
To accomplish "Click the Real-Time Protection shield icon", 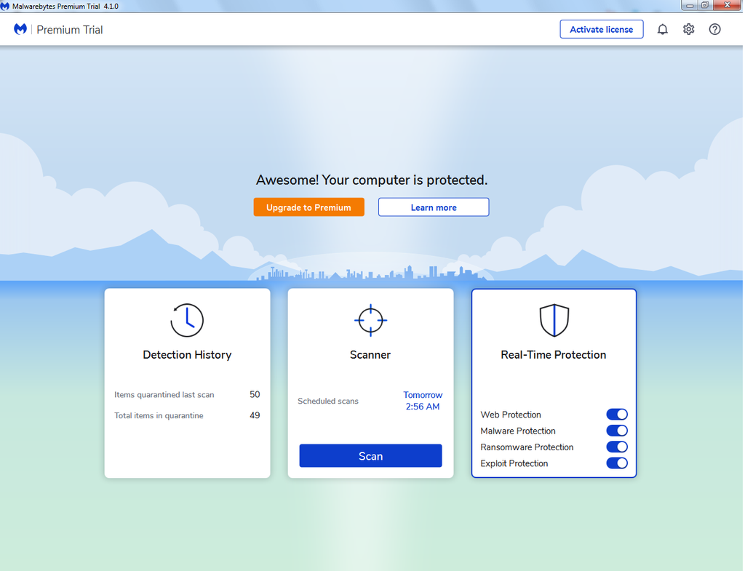I will (554, 320).
